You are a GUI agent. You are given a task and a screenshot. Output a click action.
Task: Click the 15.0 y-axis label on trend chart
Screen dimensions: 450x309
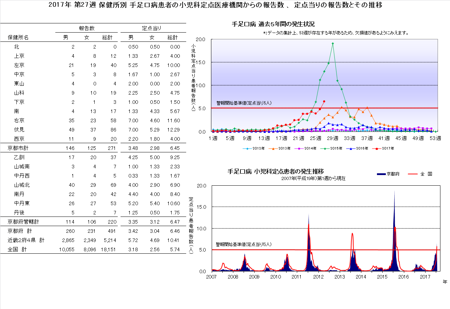201,207
